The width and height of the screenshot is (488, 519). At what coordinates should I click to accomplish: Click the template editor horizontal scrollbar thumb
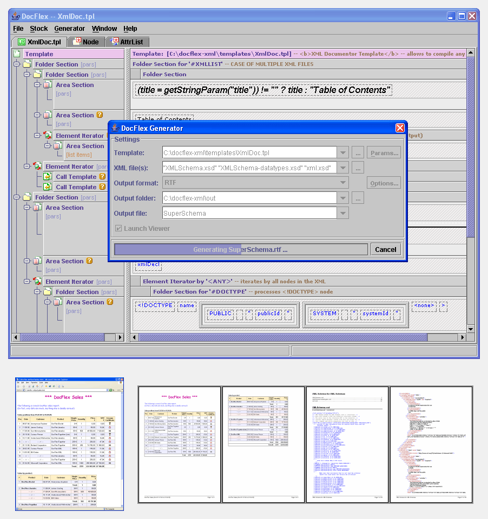click(x=283, y=337)
